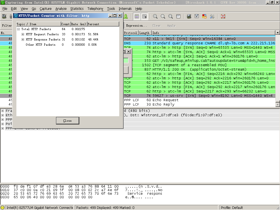280x210 pixels.
Task: Open the display filters icon
Action: (197, 16)
